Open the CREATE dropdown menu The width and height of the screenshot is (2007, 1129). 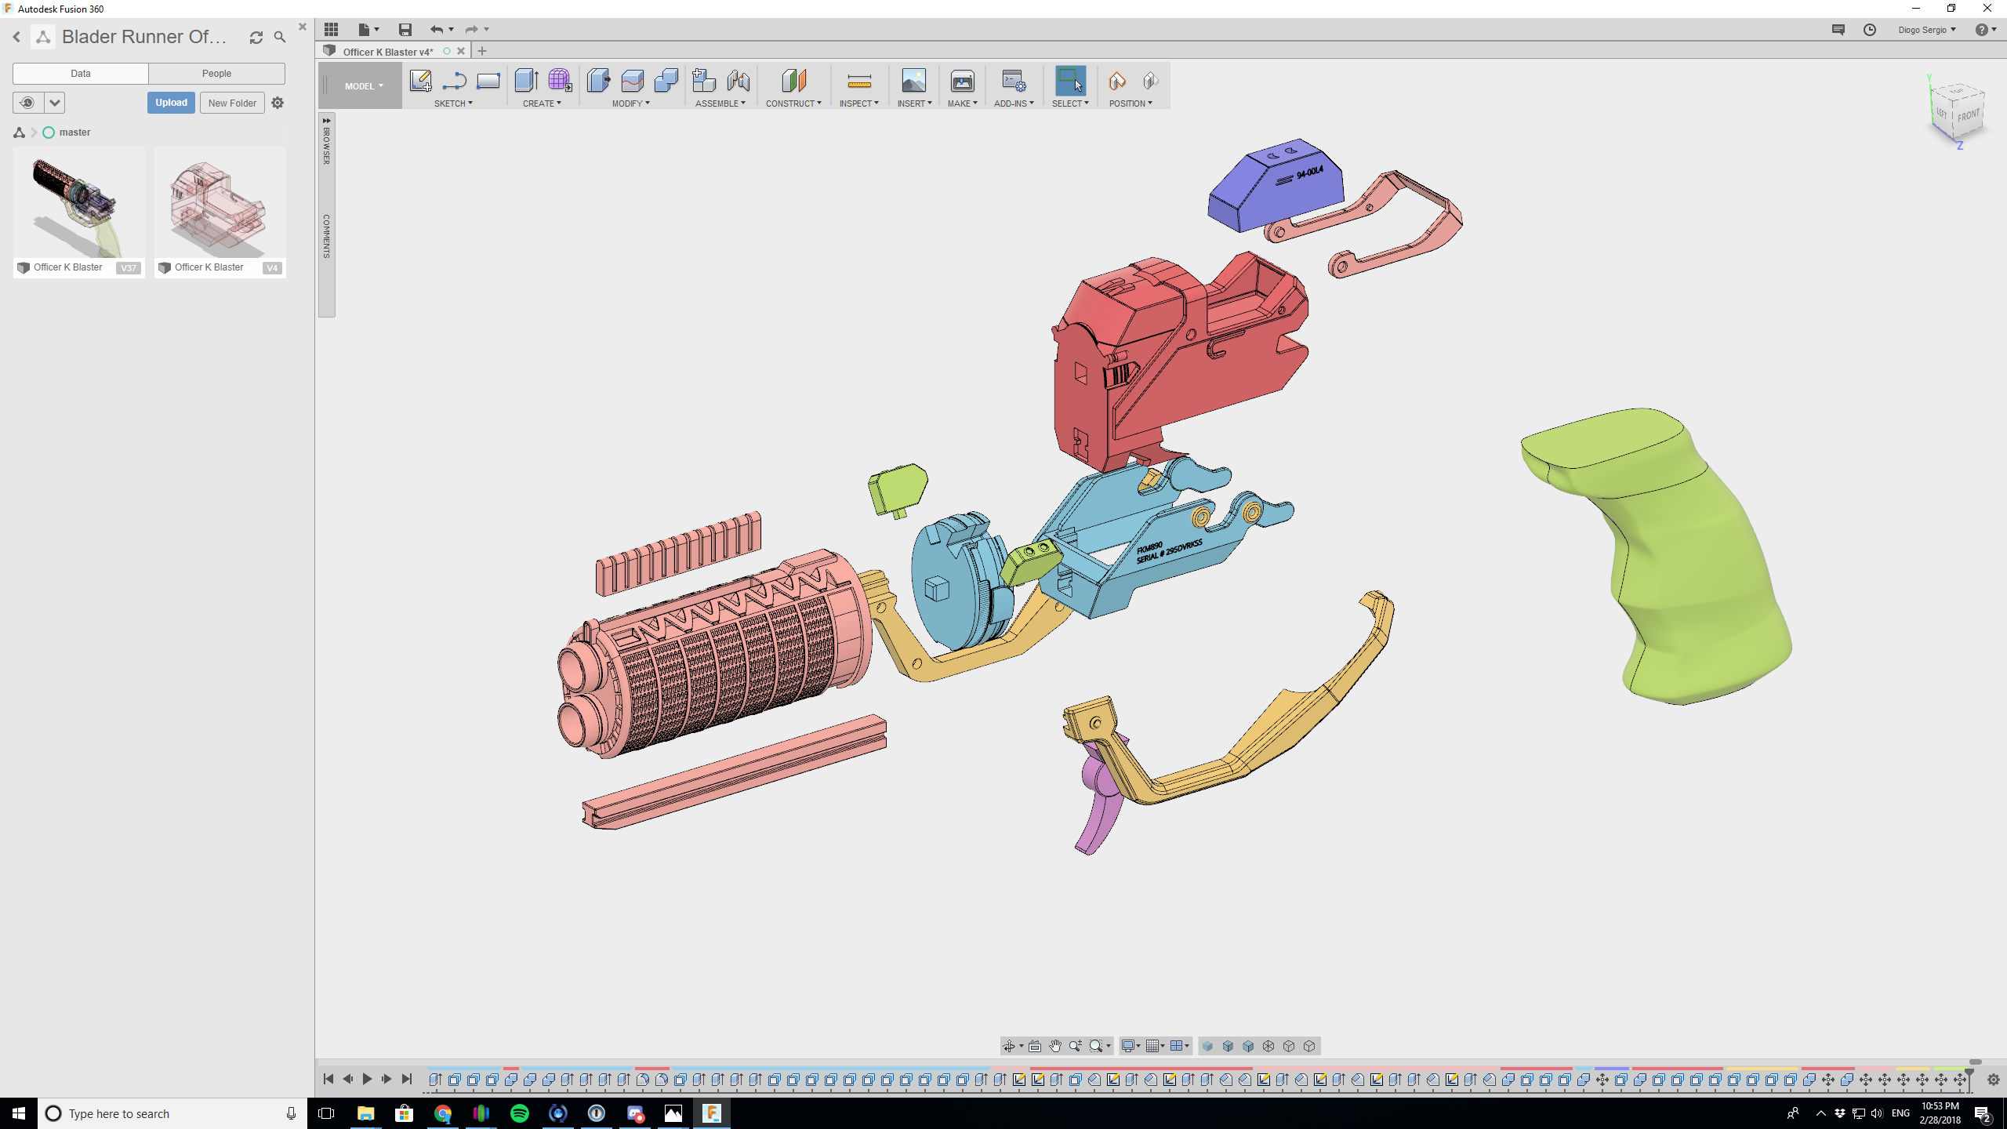click(542, 103)
